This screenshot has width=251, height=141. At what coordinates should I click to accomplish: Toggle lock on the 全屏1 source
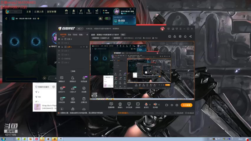click(62, 47)
